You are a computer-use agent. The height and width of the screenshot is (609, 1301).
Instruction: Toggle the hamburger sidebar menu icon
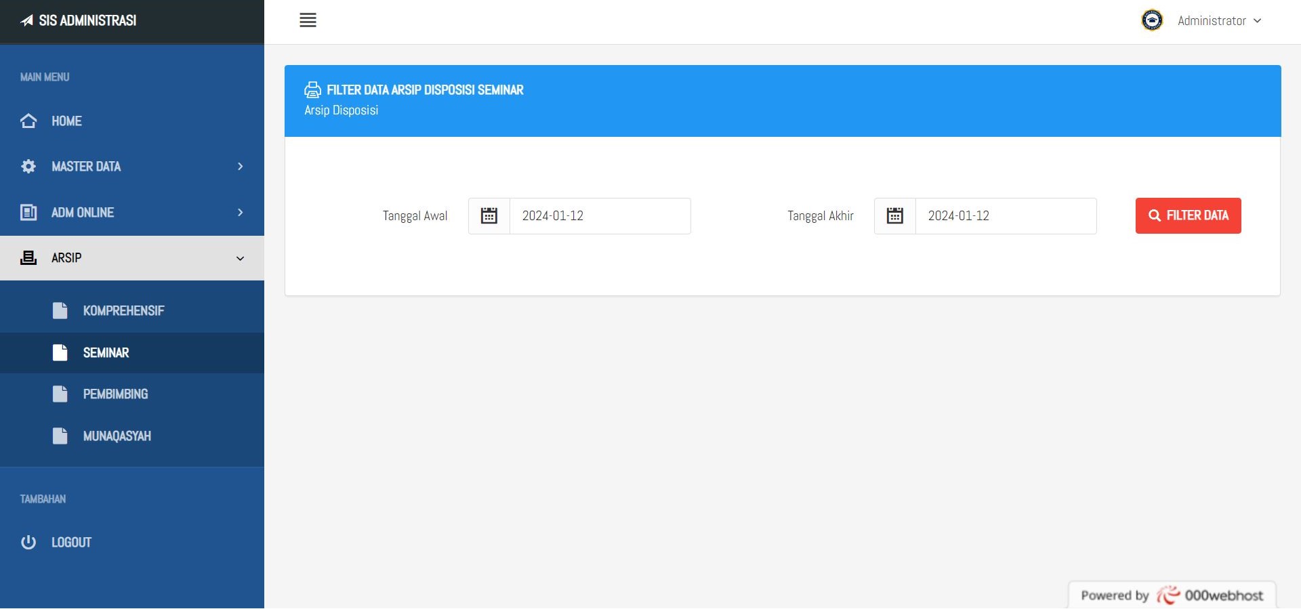click(308, 20)
